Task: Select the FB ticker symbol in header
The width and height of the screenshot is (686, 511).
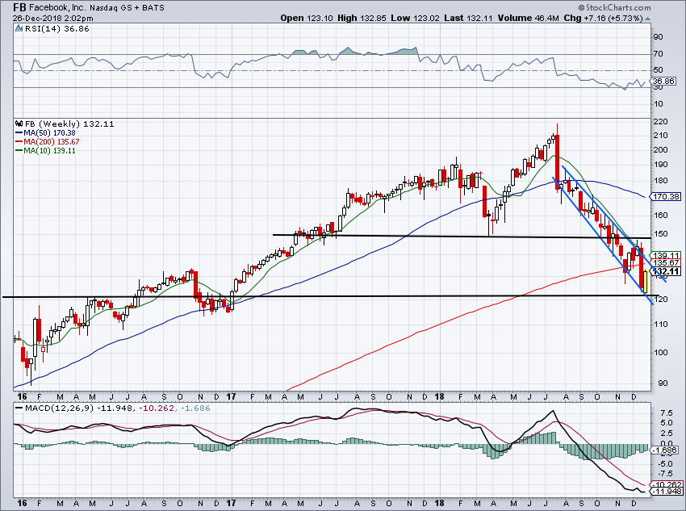Action: [x=19, y=7]
